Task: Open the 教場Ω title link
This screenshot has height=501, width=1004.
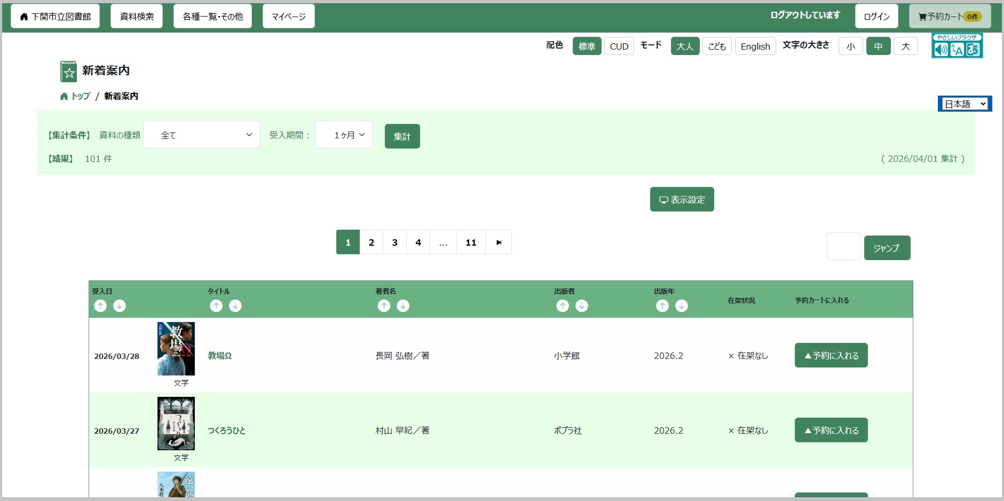Action: click(x=219, y=356)
